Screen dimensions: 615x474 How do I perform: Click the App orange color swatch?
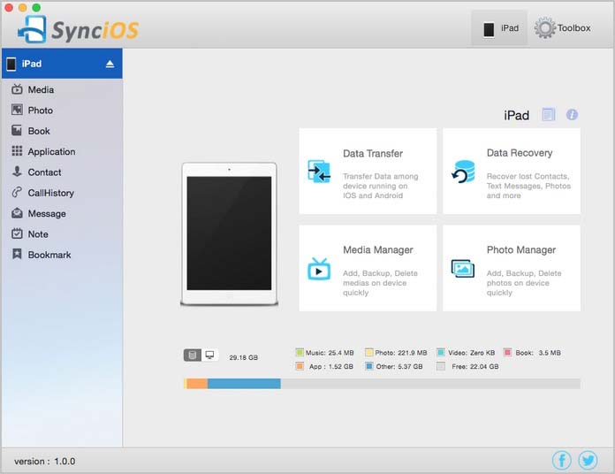[300, 366]
